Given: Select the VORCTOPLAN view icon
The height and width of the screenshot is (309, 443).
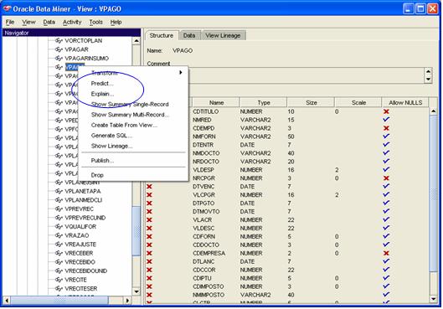Looking at the screenshot, I should pos(59,41).
